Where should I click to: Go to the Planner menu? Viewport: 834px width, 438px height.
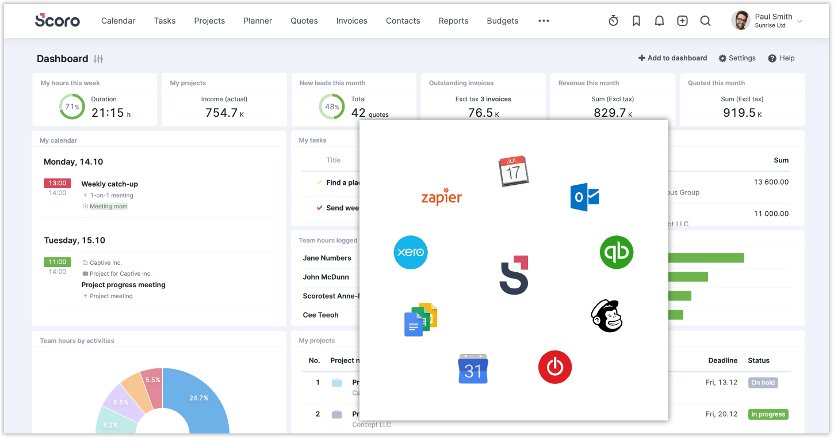(x=258, y=21)
